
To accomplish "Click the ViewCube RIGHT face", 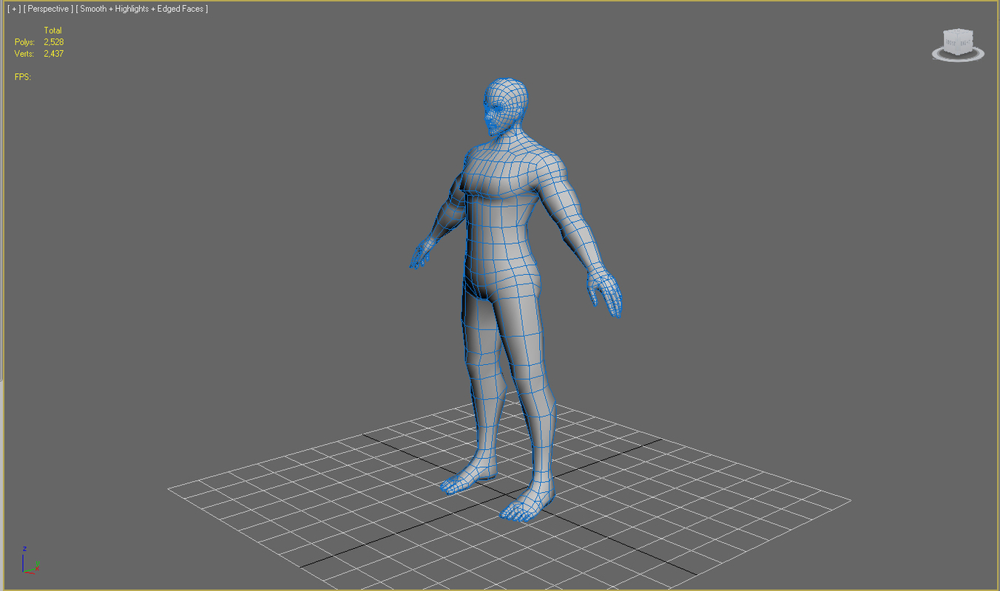I will point(966,41).
